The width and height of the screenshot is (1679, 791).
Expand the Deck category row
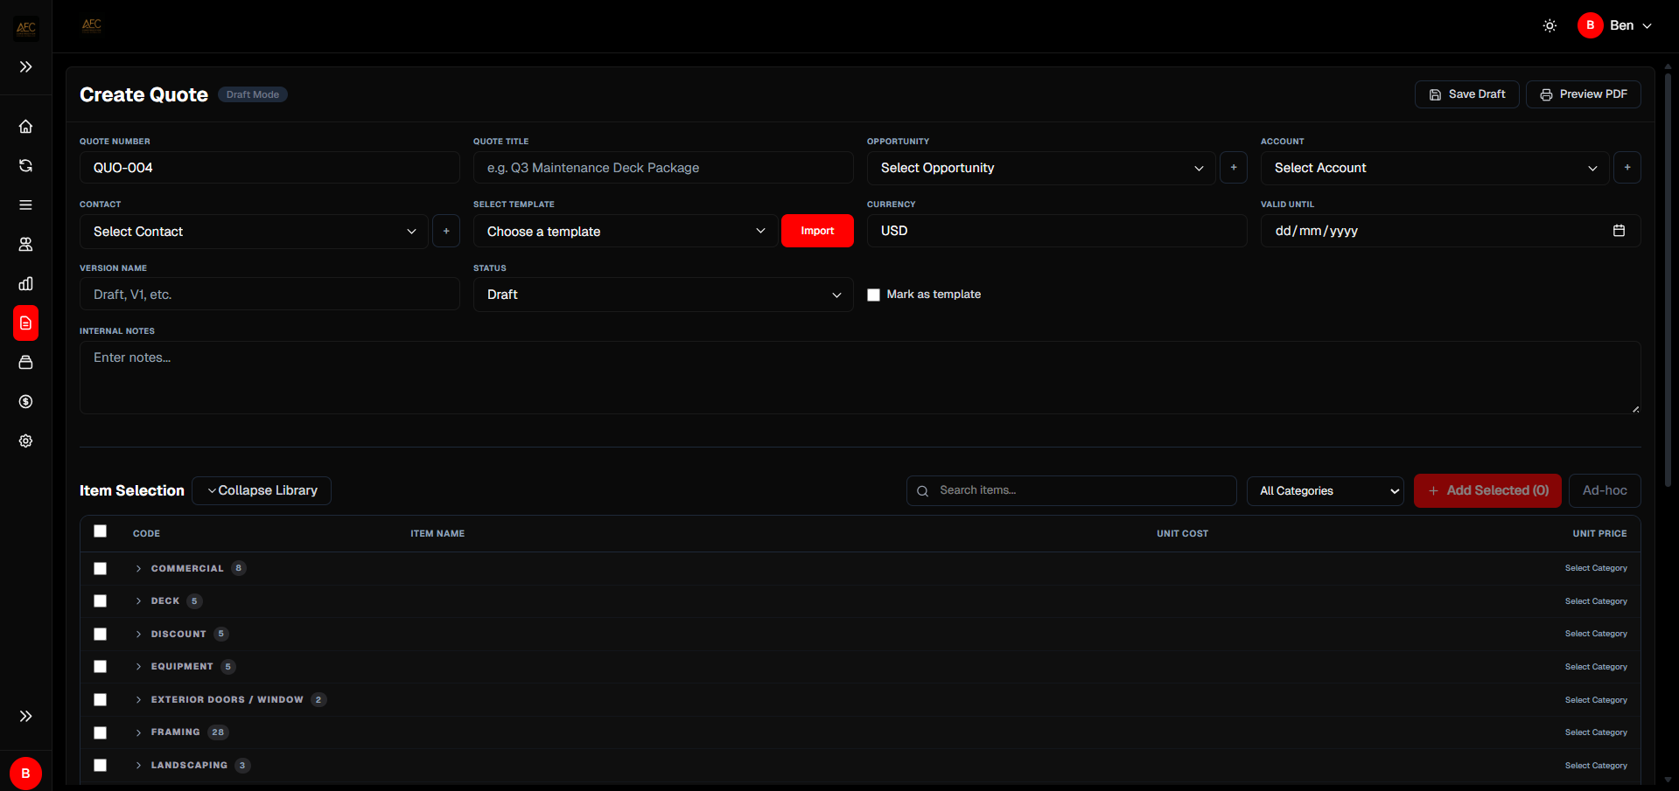[138, 601]
